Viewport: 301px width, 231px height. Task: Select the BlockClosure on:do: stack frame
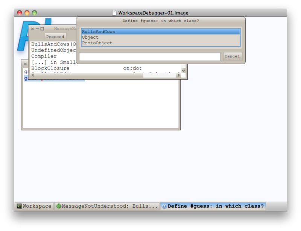(x=106, y=68)
